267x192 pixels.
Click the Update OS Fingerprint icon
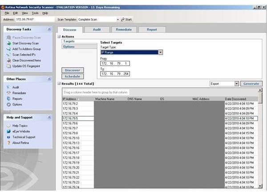pos(9,66)
